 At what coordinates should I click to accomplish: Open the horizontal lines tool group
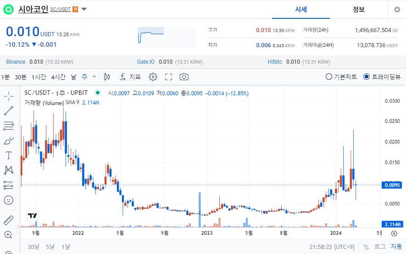point(9,126)
